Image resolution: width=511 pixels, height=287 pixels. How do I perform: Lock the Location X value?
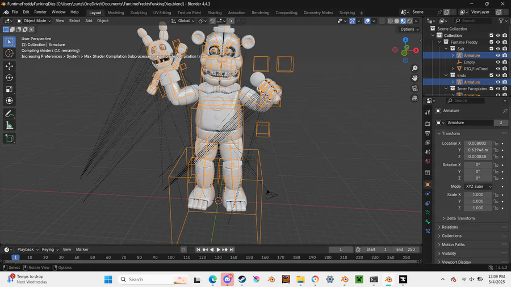[496, 143]
